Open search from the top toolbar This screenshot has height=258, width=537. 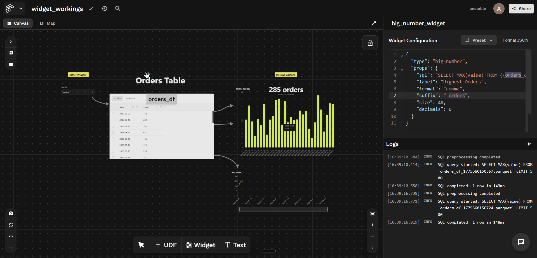[117, 8]
